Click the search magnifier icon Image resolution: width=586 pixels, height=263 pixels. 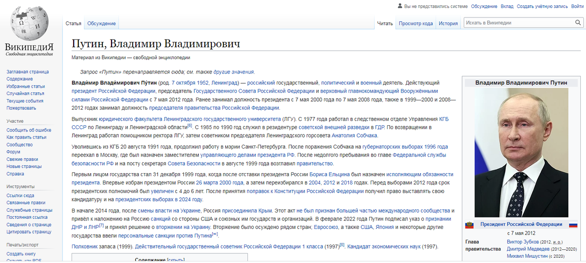coord(578,23)
